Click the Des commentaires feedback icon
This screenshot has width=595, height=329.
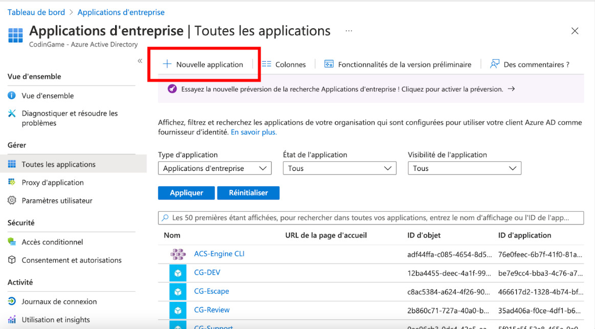[x=494, y=64]
